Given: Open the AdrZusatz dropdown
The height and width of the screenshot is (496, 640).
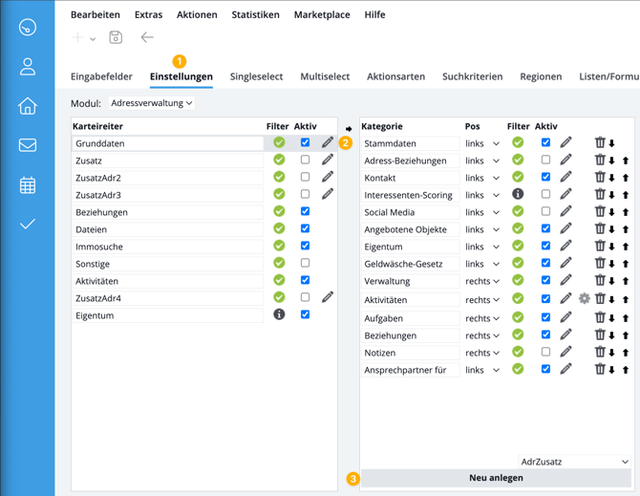Looking at the screenshot, I should click(x=575, y=462).
